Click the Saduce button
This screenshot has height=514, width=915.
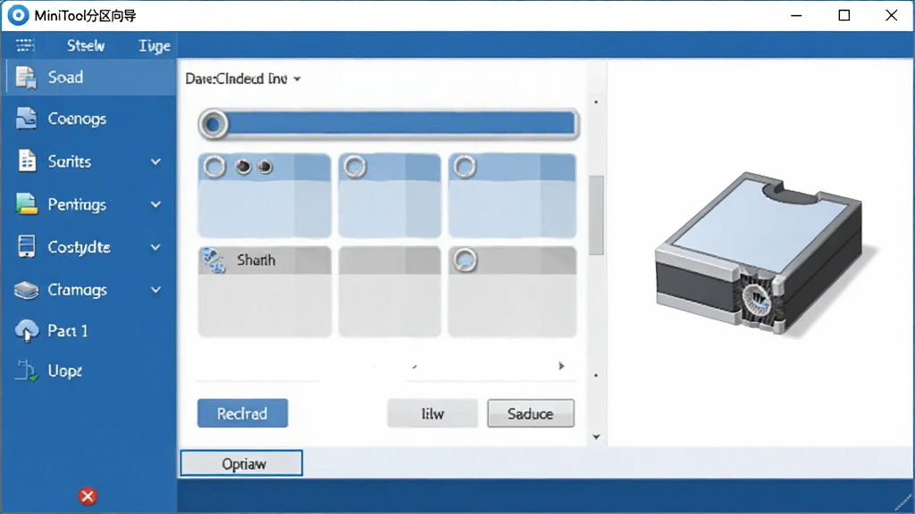[x=531, y=413]
